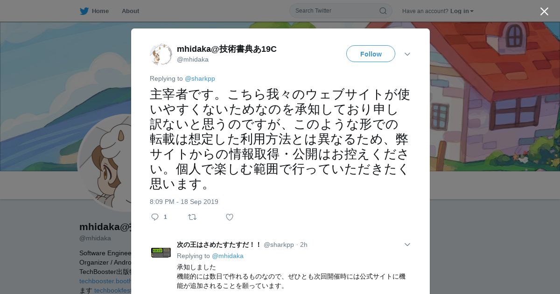Like the tweet with heart icon

click(x=230, y=217)
